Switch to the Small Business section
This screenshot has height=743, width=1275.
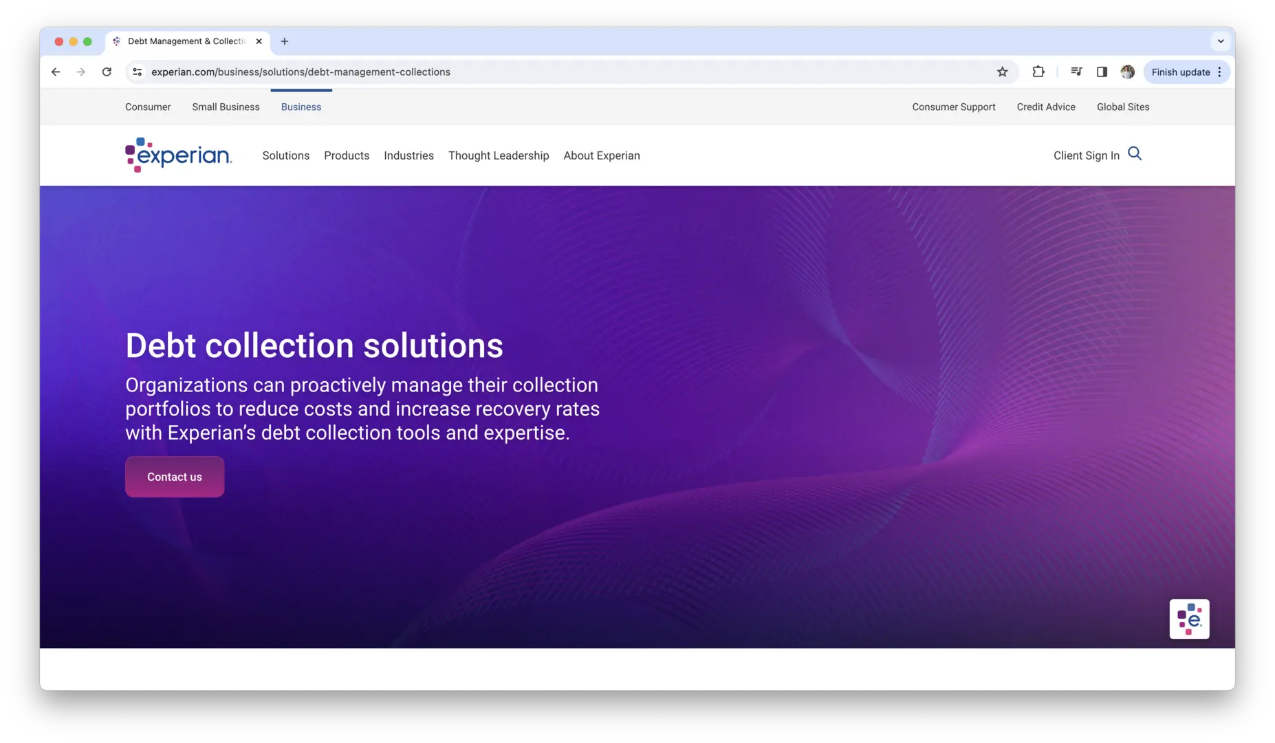coord(226,107)
